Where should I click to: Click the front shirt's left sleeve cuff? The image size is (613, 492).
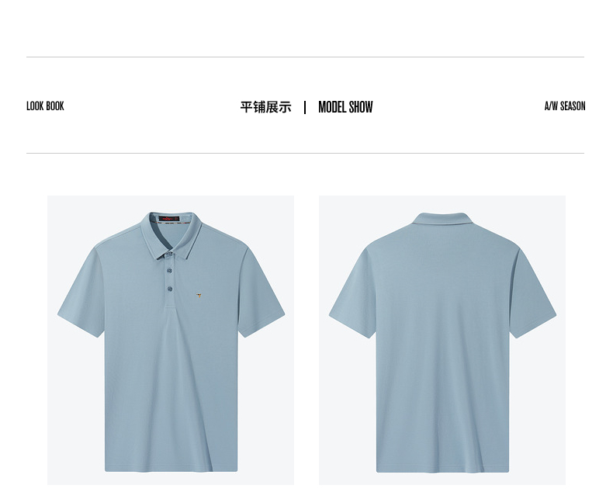80,325
